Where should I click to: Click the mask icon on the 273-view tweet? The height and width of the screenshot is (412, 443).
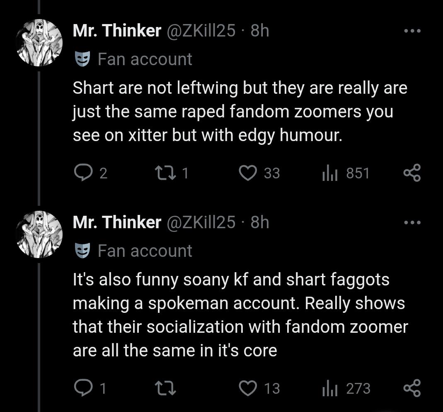pos(82,251)
